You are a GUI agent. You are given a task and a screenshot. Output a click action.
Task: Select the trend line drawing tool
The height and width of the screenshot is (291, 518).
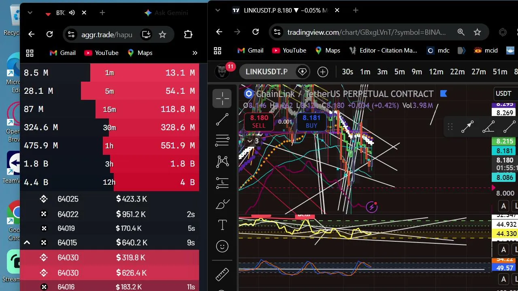[x=222, y=119]
